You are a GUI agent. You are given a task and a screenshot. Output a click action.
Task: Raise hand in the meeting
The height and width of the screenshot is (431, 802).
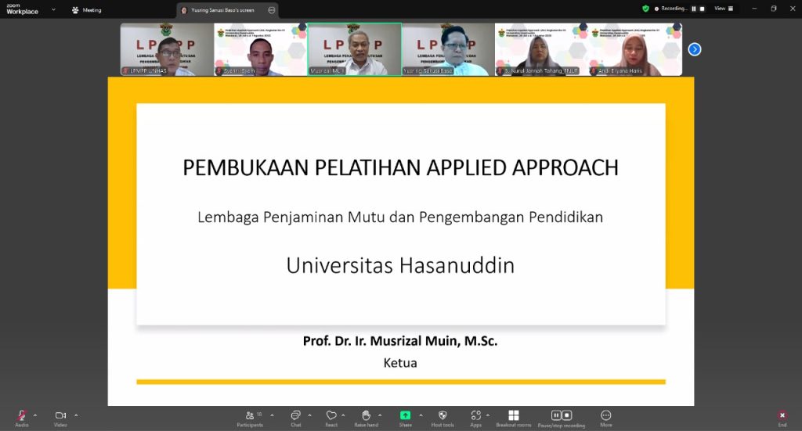pos(366,415)
